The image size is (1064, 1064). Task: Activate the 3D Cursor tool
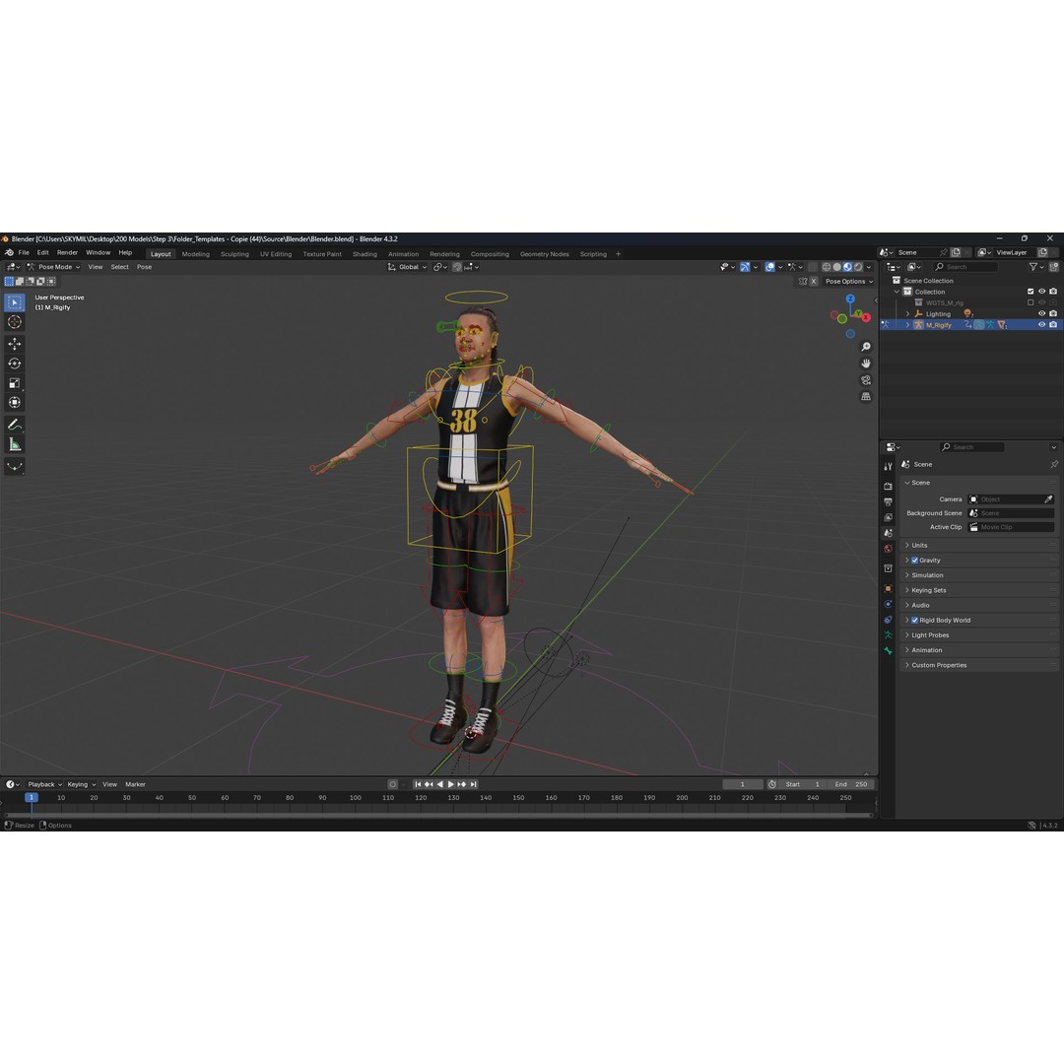pos(14,322)
